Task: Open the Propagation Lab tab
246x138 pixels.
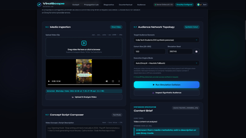Action: (x=91, y=5)
